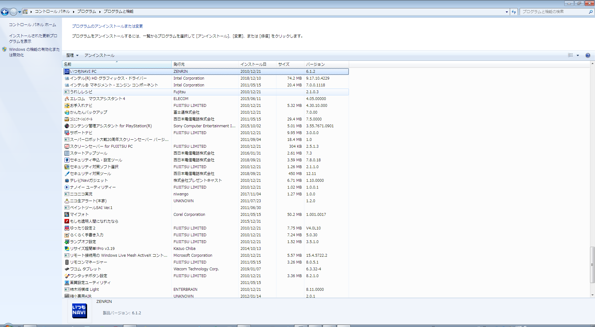This screenshot has height=327, width=595.
Task: Click the アンインストール toolbar button
Action: point(99,55)
